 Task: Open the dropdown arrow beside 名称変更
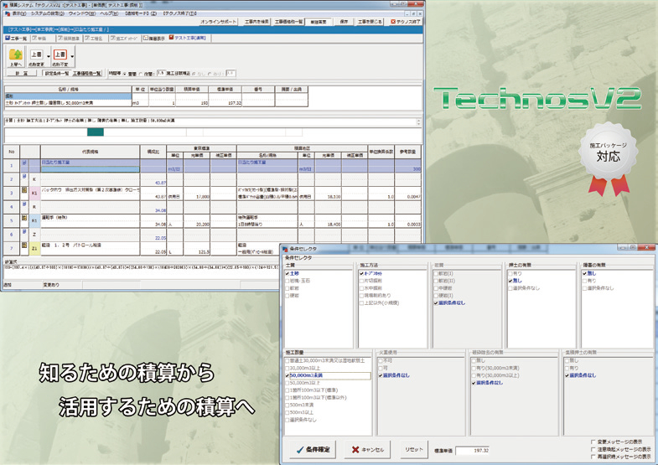point(49,56)
